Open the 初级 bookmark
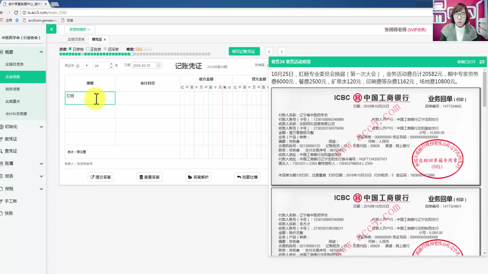Screen dimensions: 488x274 pos(67,20)
